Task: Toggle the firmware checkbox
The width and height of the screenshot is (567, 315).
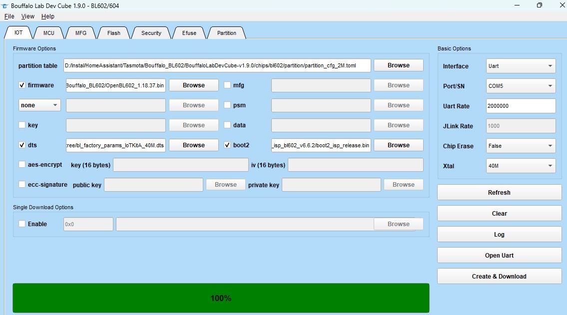Action: point(22,85)
